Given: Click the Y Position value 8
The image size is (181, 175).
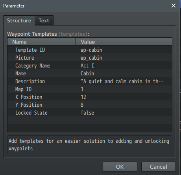Looking at the screenshot, I should point(82,105).
